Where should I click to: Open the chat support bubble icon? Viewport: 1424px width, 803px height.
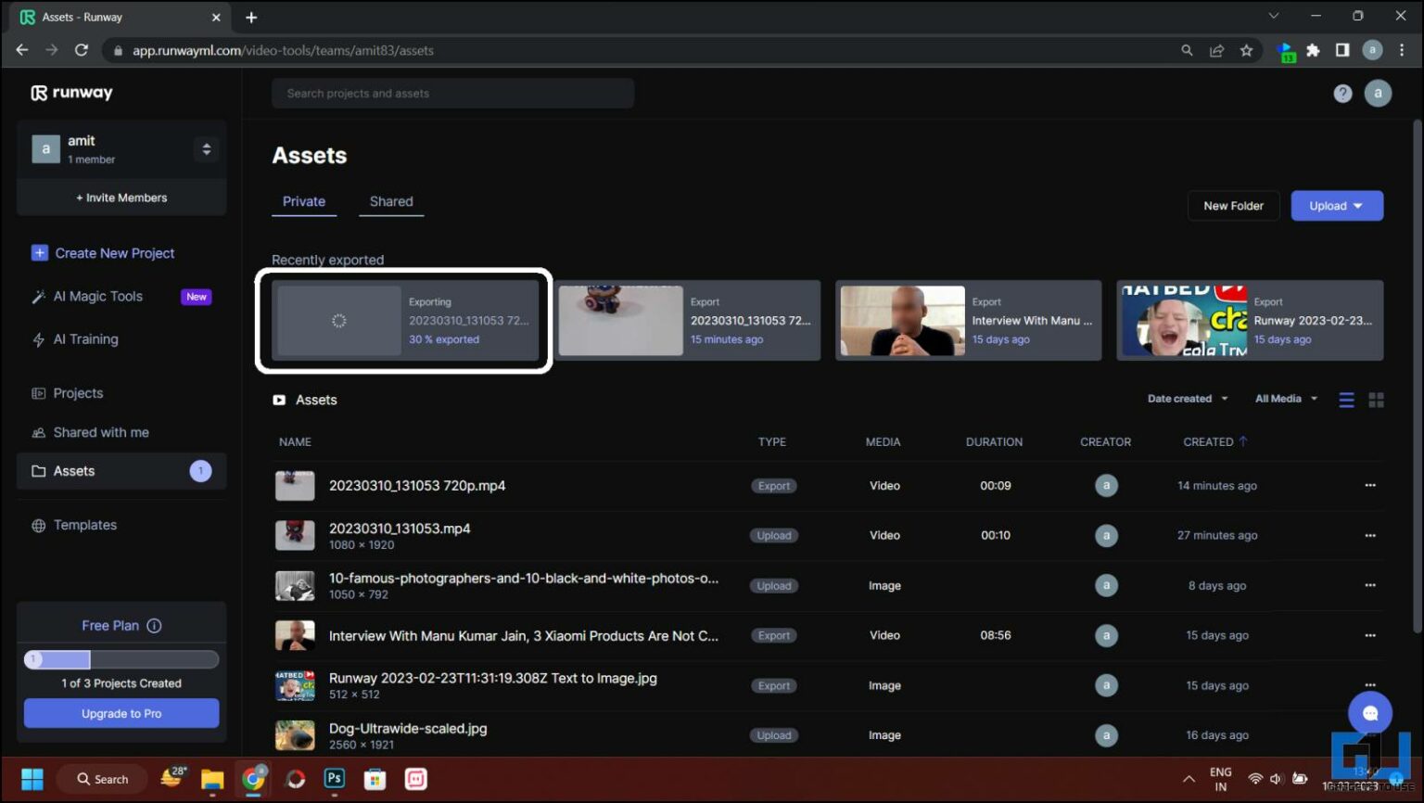[1369, 713]
